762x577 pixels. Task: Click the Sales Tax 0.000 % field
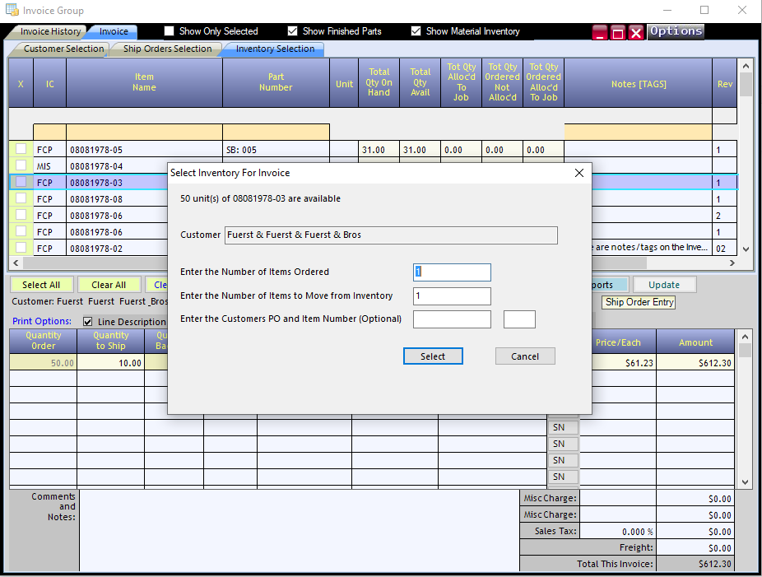tap(618, 531)
